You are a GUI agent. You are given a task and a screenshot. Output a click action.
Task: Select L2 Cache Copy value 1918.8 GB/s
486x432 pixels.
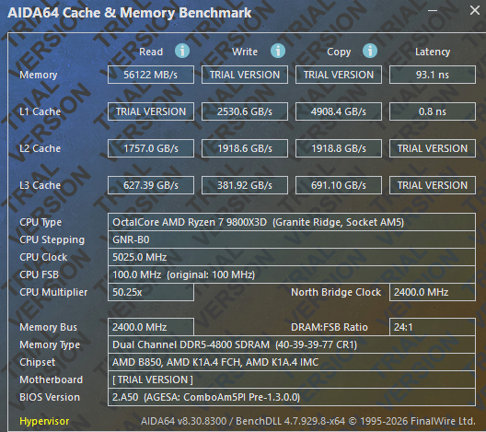pos(339,148)
